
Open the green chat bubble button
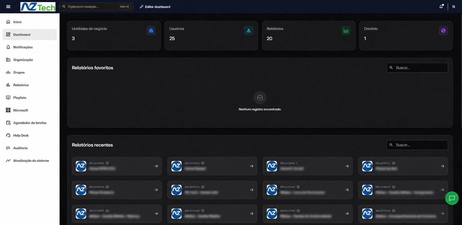452,198
